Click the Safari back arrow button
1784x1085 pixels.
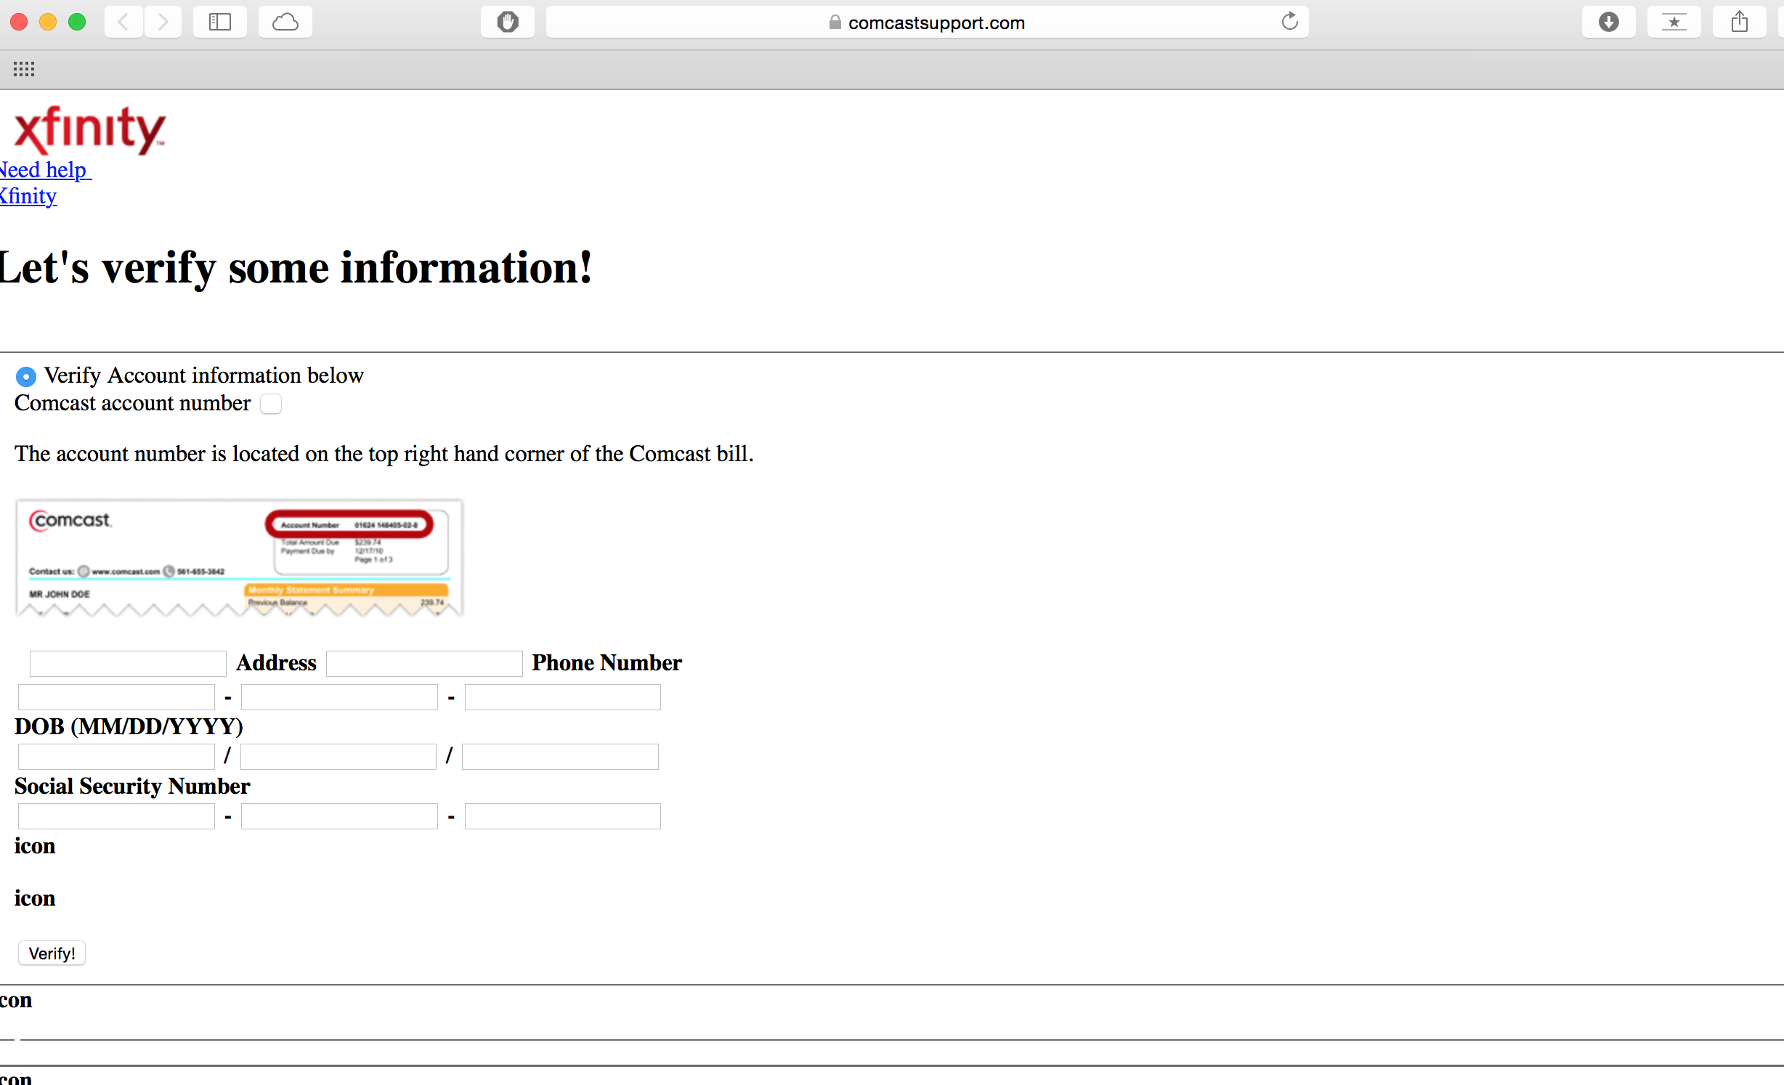123,22
